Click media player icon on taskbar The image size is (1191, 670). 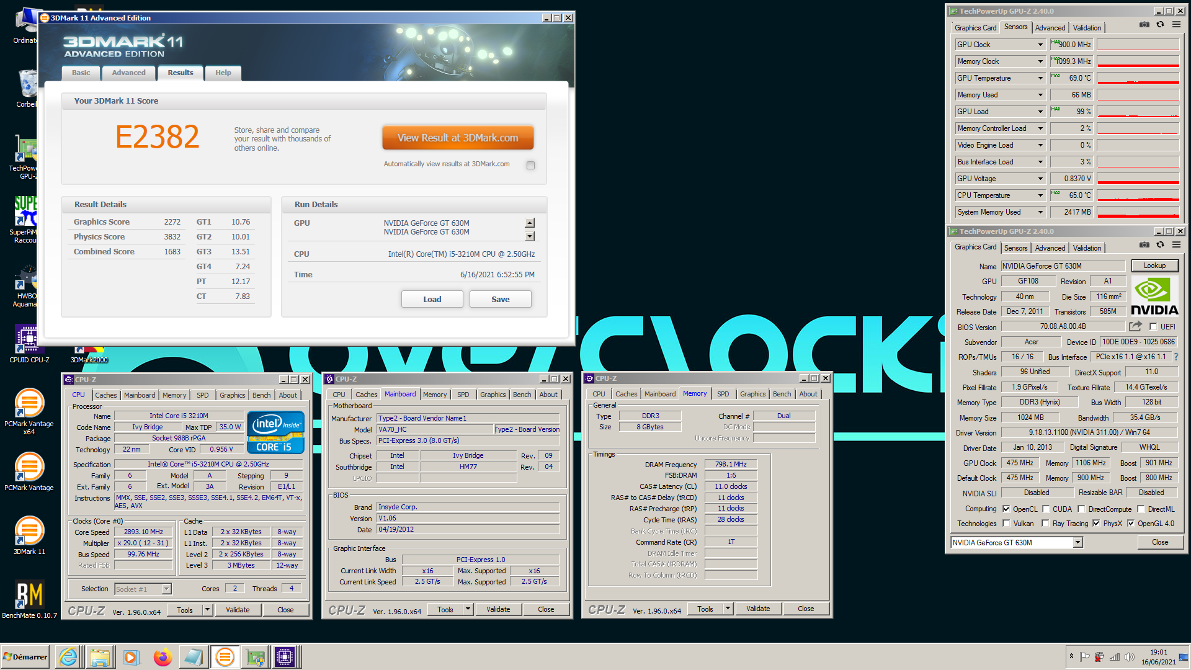point(131,657)
